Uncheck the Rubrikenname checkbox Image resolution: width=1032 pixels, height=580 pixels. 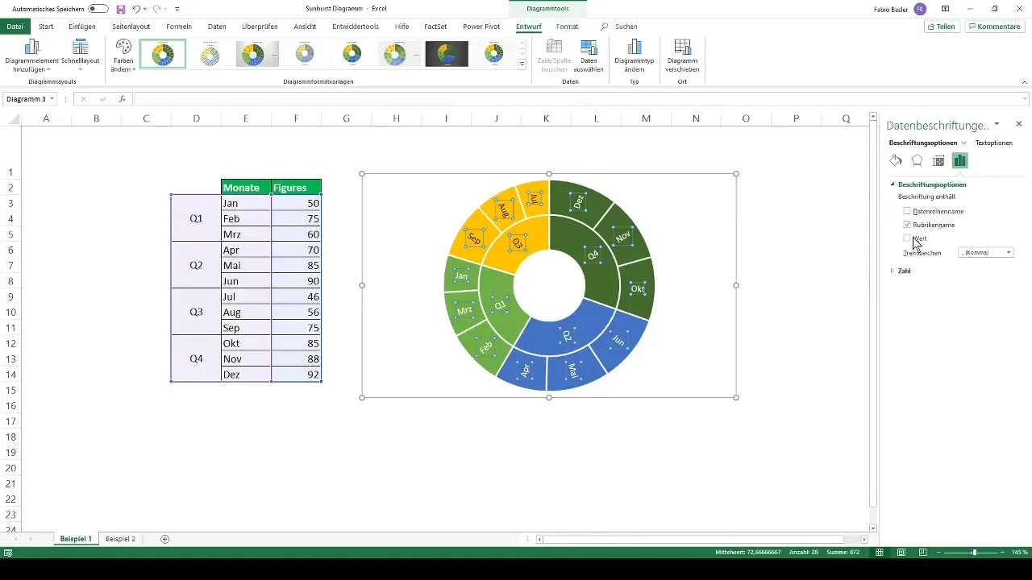coord(908,225)
